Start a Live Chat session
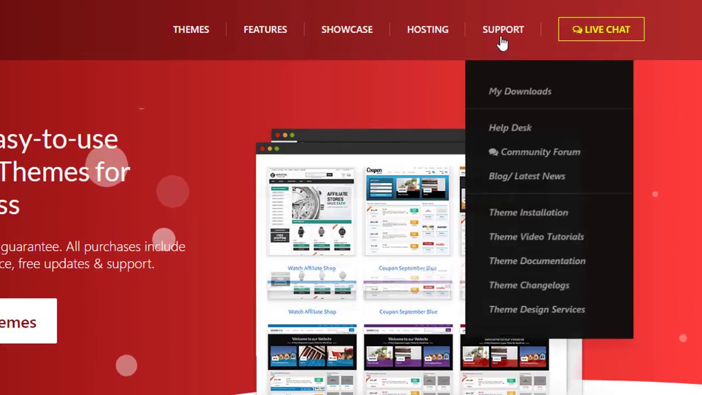The width and height of the screenshot is (702, 395). coord(601,30)
